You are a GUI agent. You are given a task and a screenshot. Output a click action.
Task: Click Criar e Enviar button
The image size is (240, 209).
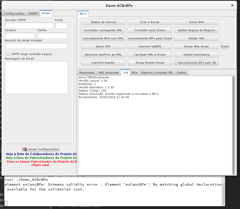point(150,22)
